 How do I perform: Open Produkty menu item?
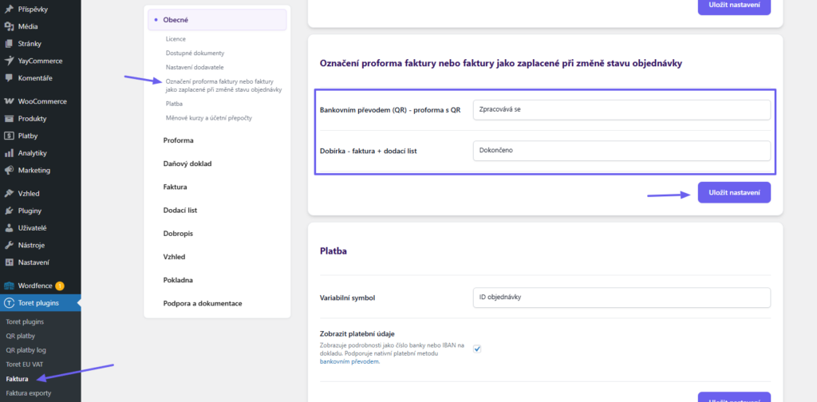pos(40,119)
